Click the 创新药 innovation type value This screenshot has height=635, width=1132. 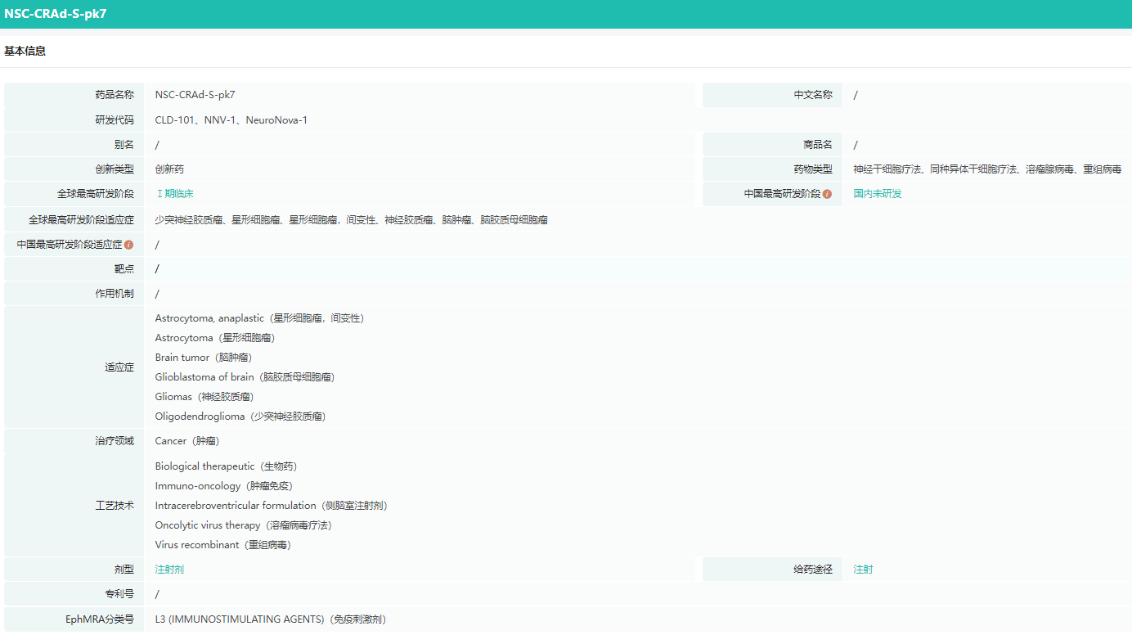pos(169,169)
